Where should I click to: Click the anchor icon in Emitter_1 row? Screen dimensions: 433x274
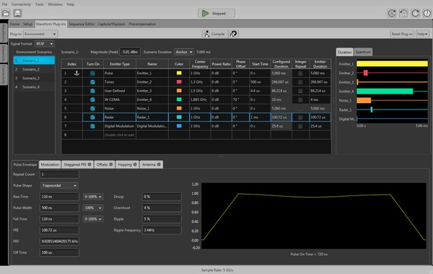(x=76, y=73)
